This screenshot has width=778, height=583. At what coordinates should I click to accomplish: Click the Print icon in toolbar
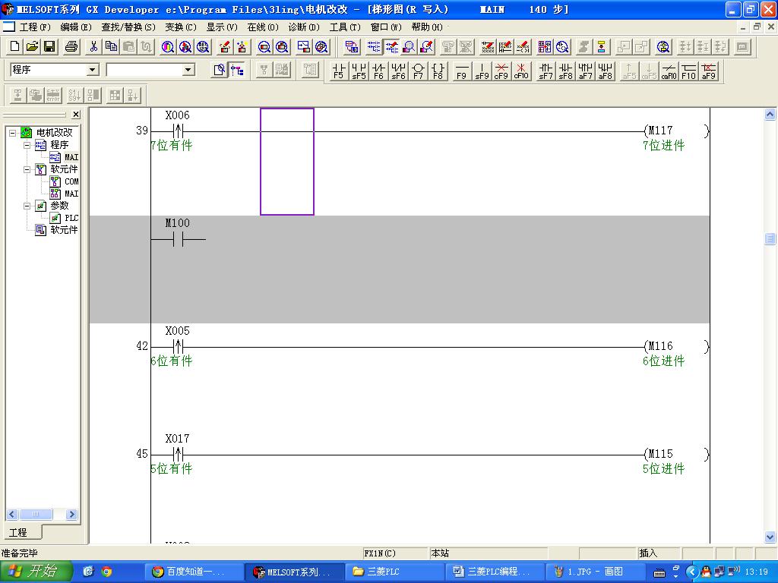tap(71, 47)
